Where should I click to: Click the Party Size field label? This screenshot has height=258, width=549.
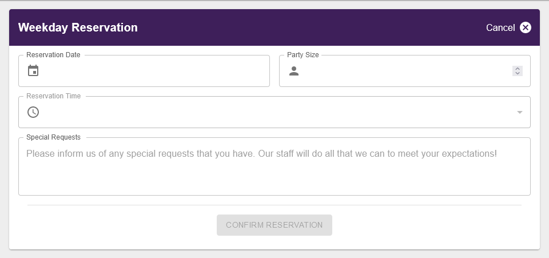tap(303, 55)
